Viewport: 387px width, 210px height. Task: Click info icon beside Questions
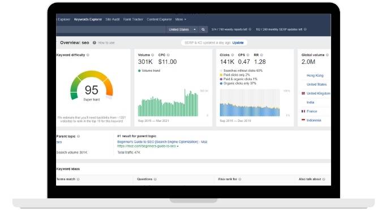155,180
